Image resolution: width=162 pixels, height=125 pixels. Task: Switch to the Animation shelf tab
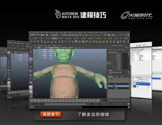click(76, 38)
